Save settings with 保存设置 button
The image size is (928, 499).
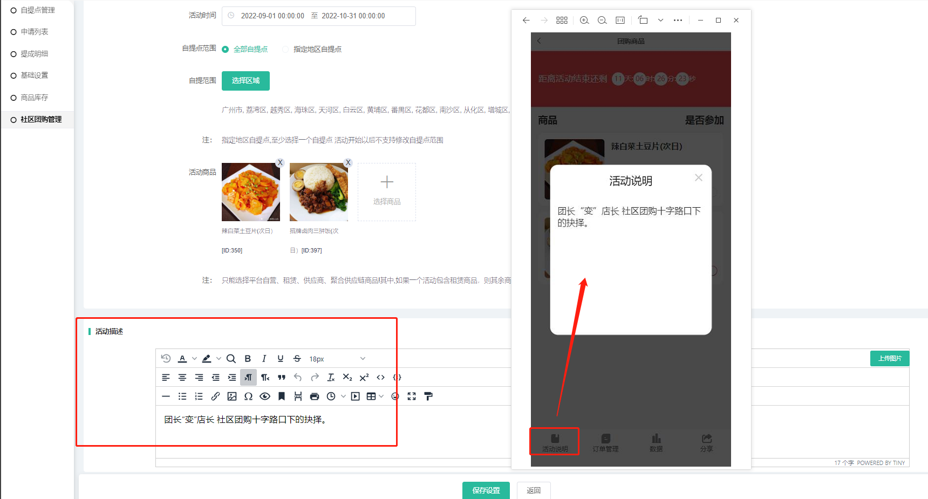[486, 490]
